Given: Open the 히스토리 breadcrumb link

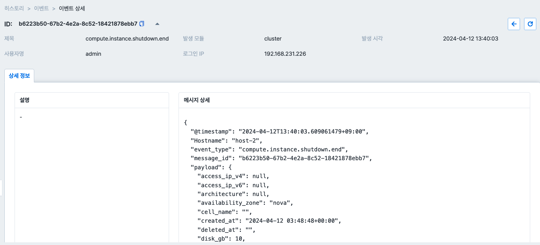Looking at the screenshot, I should point(14,8).
